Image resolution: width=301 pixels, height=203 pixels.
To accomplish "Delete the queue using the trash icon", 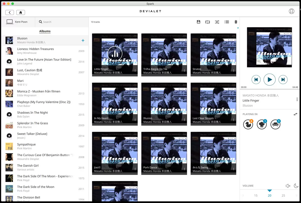I will pos(236,22).
